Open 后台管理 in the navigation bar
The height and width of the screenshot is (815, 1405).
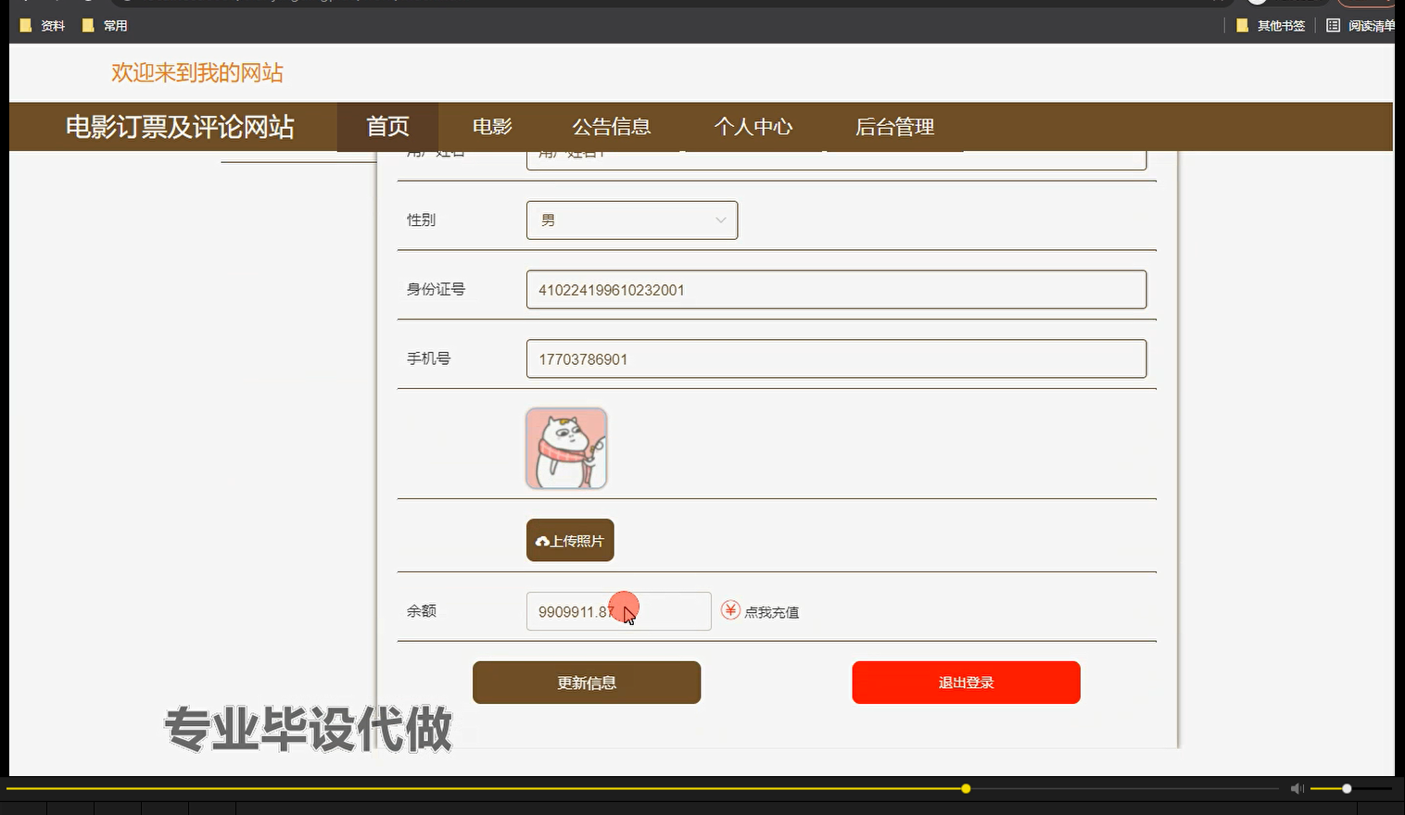[x=894, y=127]
